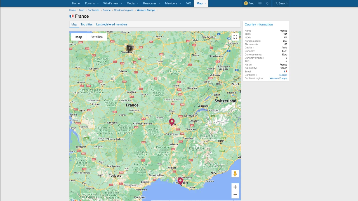358x201 pixels.
Task: Click the Capital value Paris
Action: click(284, 48)
